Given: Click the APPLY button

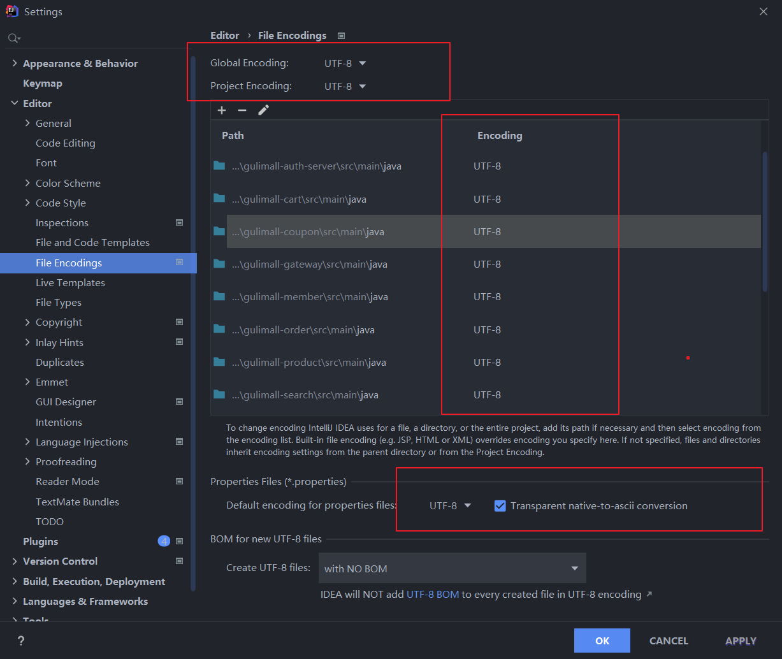Looking at the screenshot, I should click(x=741, y=641).
